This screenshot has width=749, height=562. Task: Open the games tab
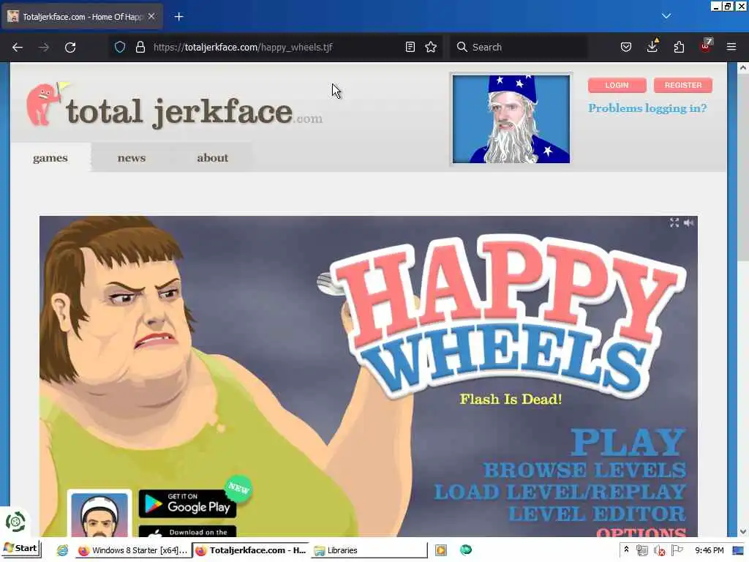[x=50, y=158]
